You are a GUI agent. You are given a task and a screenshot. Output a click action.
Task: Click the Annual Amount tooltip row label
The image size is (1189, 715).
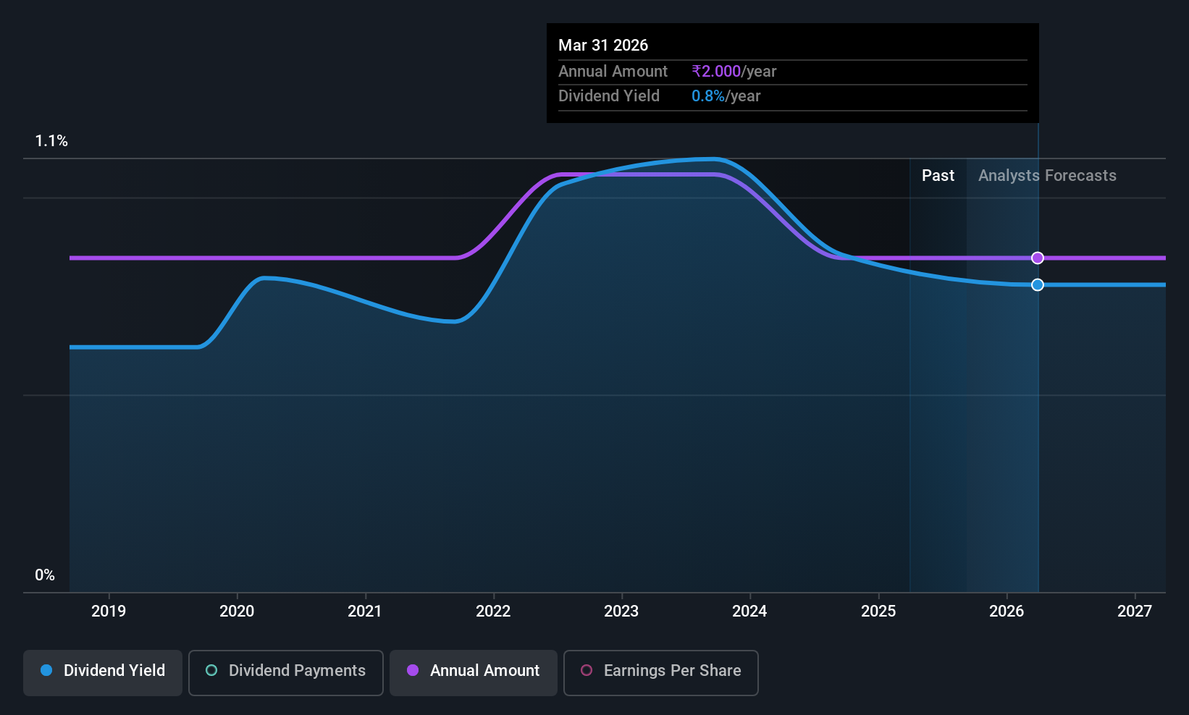(x=613, y=72)
